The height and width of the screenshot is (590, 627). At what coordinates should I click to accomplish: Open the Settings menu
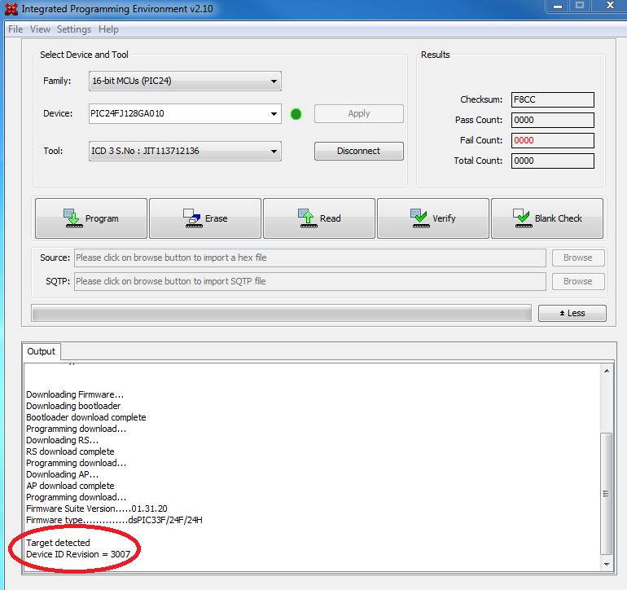point(74,29)
